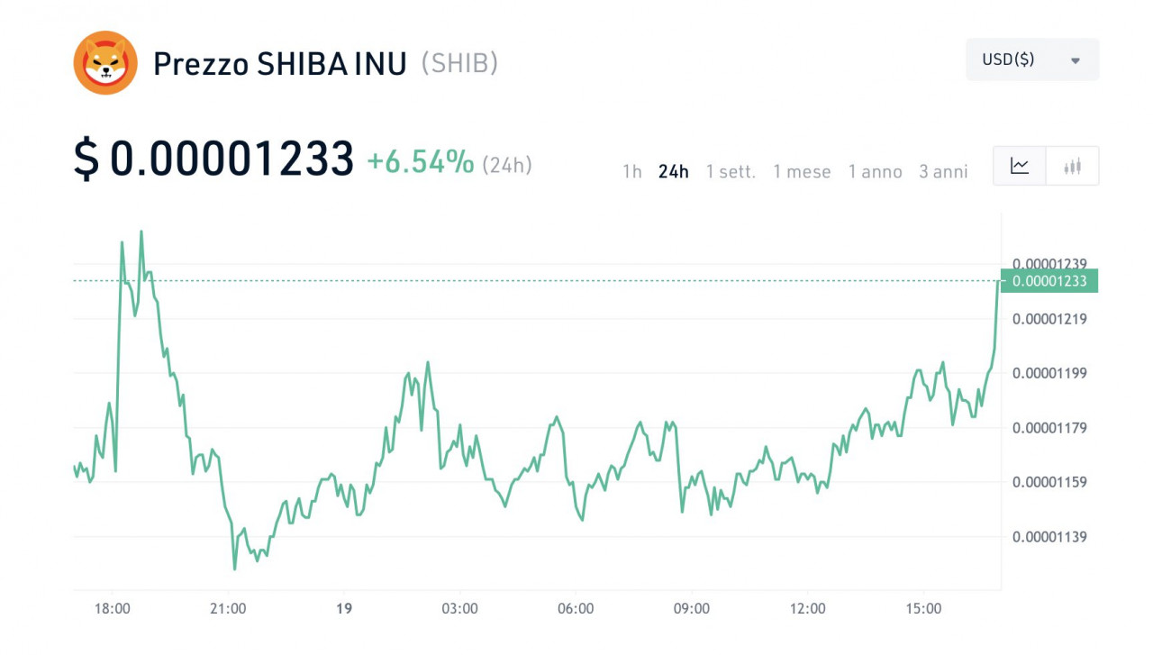The image size is (1153, 655).
Task: Click the $ 0.00001233 current price
Action: tap(213, 159)
